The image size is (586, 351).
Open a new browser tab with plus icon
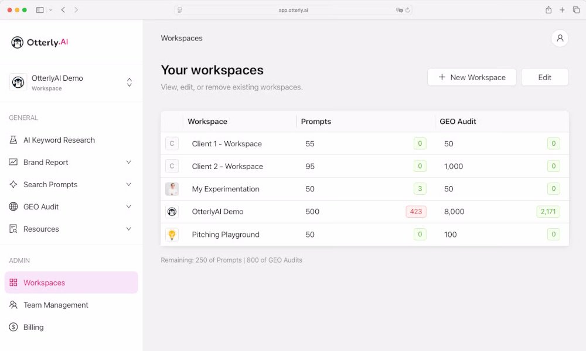coord(562,10)
